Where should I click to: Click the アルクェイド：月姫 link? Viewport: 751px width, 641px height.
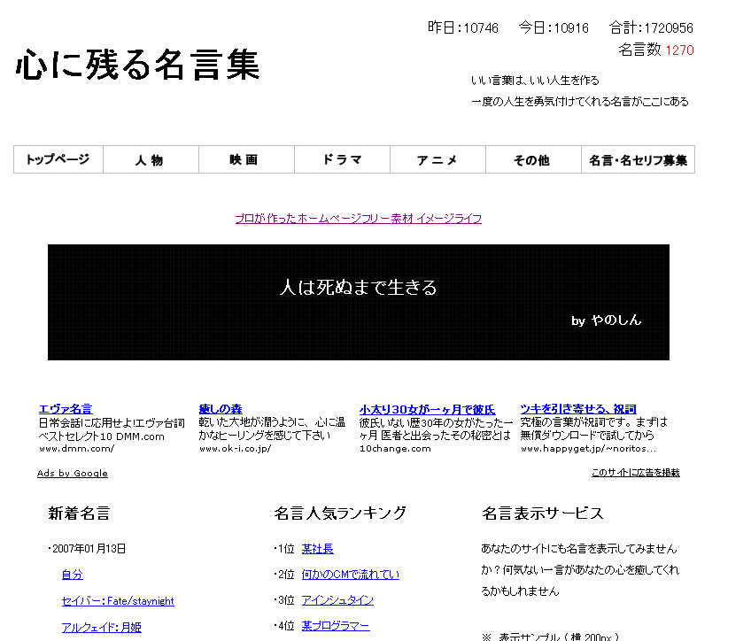(x=101, y=627)
